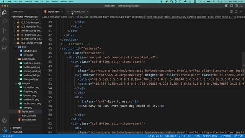This screenshot has width=245, height=138.
Task: Change language mode HTML in status bar
Action: 197,136
